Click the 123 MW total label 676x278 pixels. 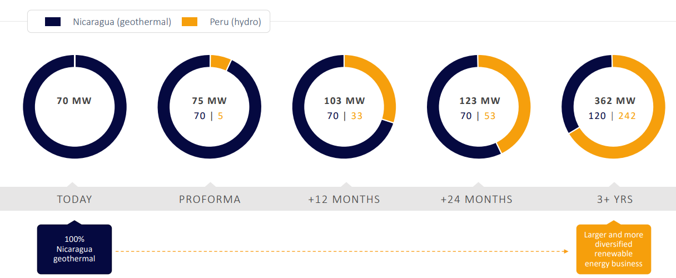pos(480,101)
